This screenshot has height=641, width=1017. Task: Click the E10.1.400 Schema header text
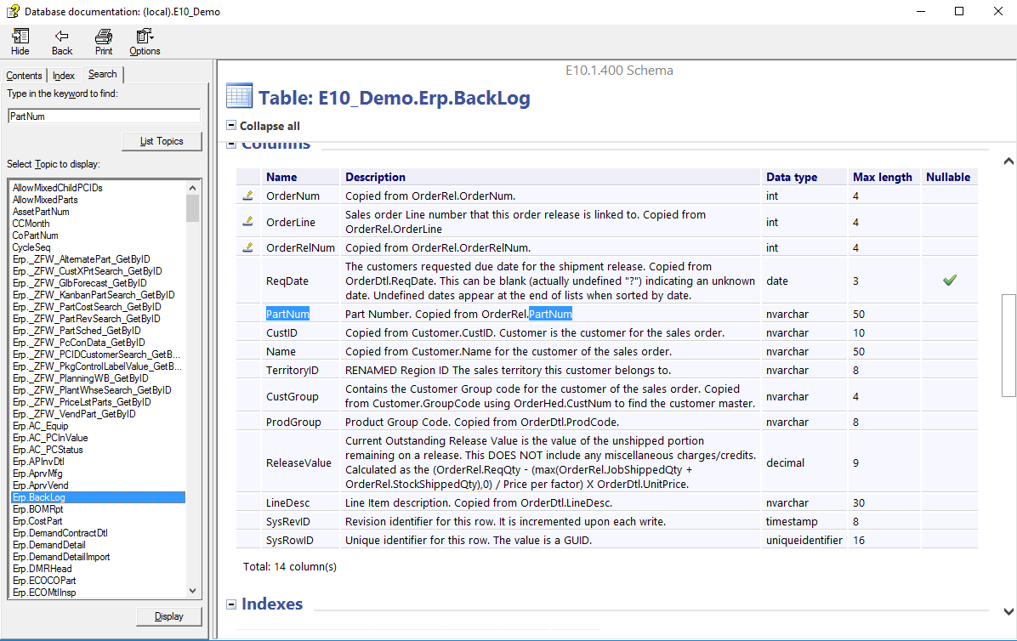pos(619,70)
